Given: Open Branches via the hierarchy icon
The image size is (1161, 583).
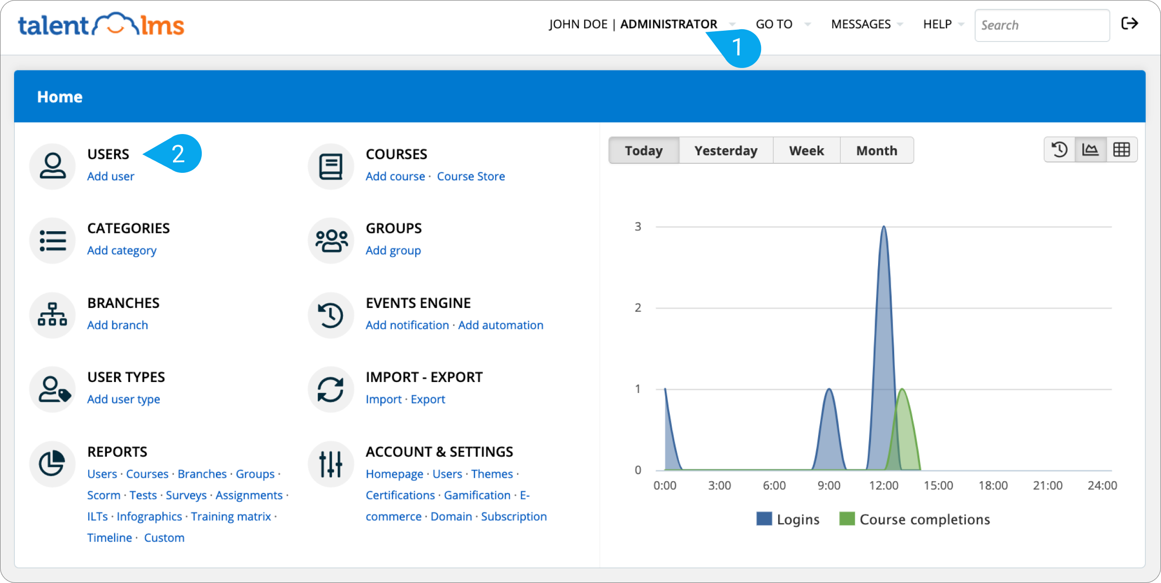Looking at the screenshot, I should pos(52,315).
